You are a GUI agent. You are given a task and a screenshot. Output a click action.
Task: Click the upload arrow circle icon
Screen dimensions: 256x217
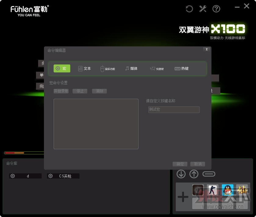click(194, 174)
